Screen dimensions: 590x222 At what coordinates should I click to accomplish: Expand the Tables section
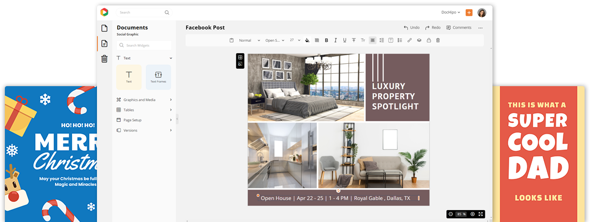pyautogui.click(x=144, y=110)
